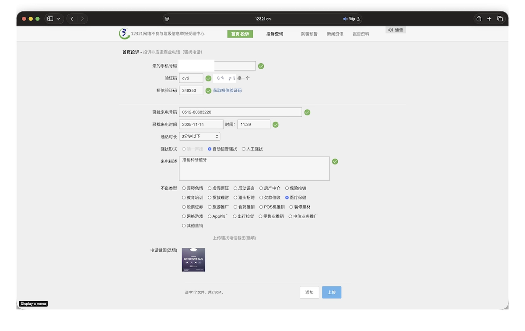Viewport: 525px width, 331px height.
Task: Go back using the browser back arrow
Action: pyautogui.click(x=72, y=19)
